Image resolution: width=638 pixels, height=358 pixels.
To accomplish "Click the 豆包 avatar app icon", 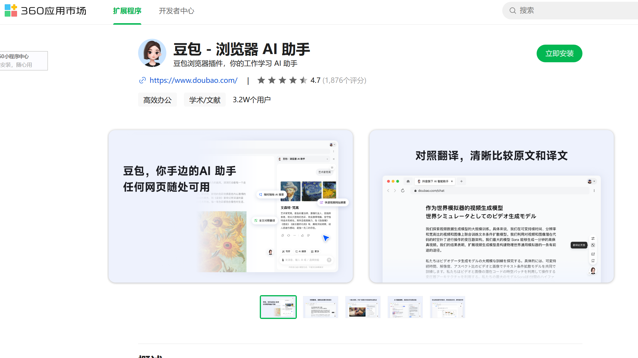I will click(x=152, y=53).
